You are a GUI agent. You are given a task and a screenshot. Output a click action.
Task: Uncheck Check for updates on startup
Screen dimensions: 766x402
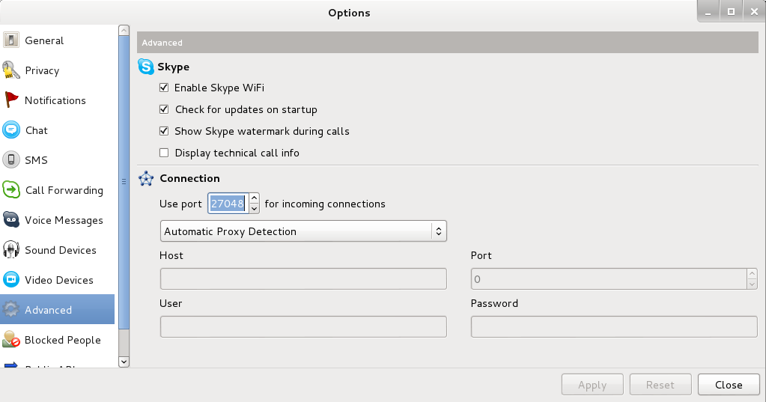164,109
